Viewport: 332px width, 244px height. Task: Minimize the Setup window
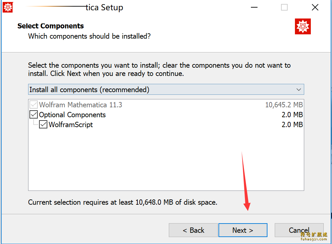[x=254, y=7]
